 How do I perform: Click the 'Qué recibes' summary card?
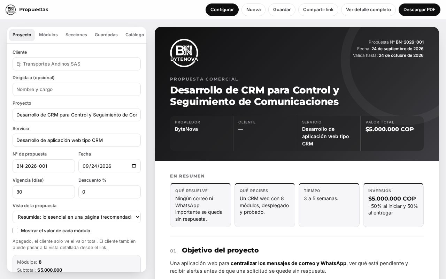[x=265, y=205]
